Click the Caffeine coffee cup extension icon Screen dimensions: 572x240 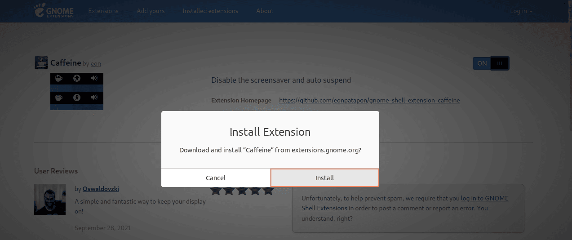point(41,62)
